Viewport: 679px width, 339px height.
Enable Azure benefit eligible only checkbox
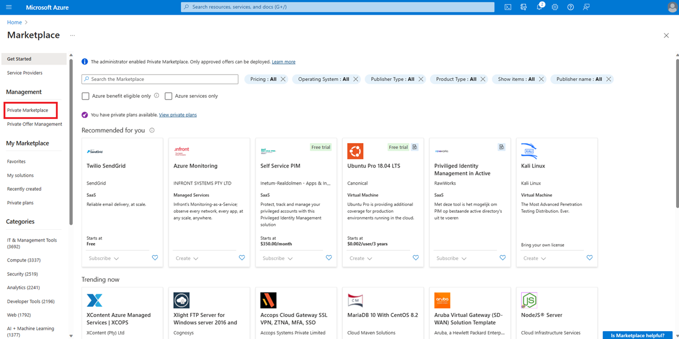[x=86, y=96]
